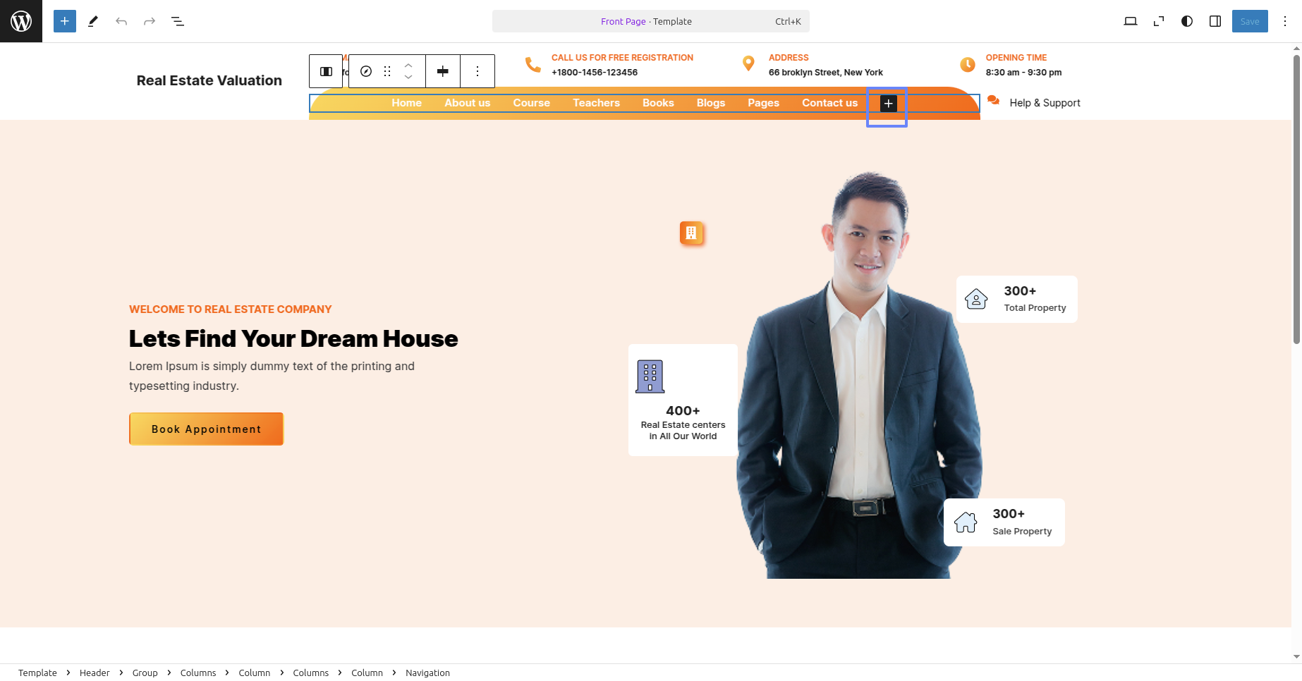The width and height of the screenshot is (1302, 681).
Task: Select parent Column block button
Action: 326,71
